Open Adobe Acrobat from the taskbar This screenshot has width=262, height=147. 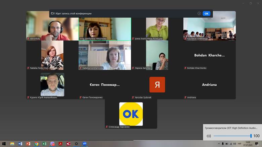(60, 144)
